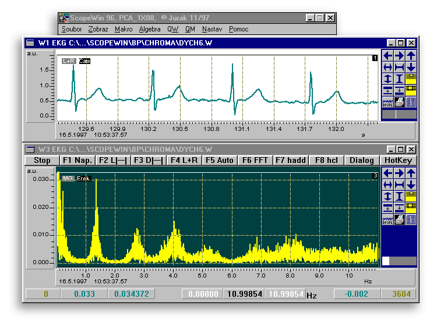Click the L+R label in W1 plot
The width and height of the screenshot is (430, 327).
(69, 61)
